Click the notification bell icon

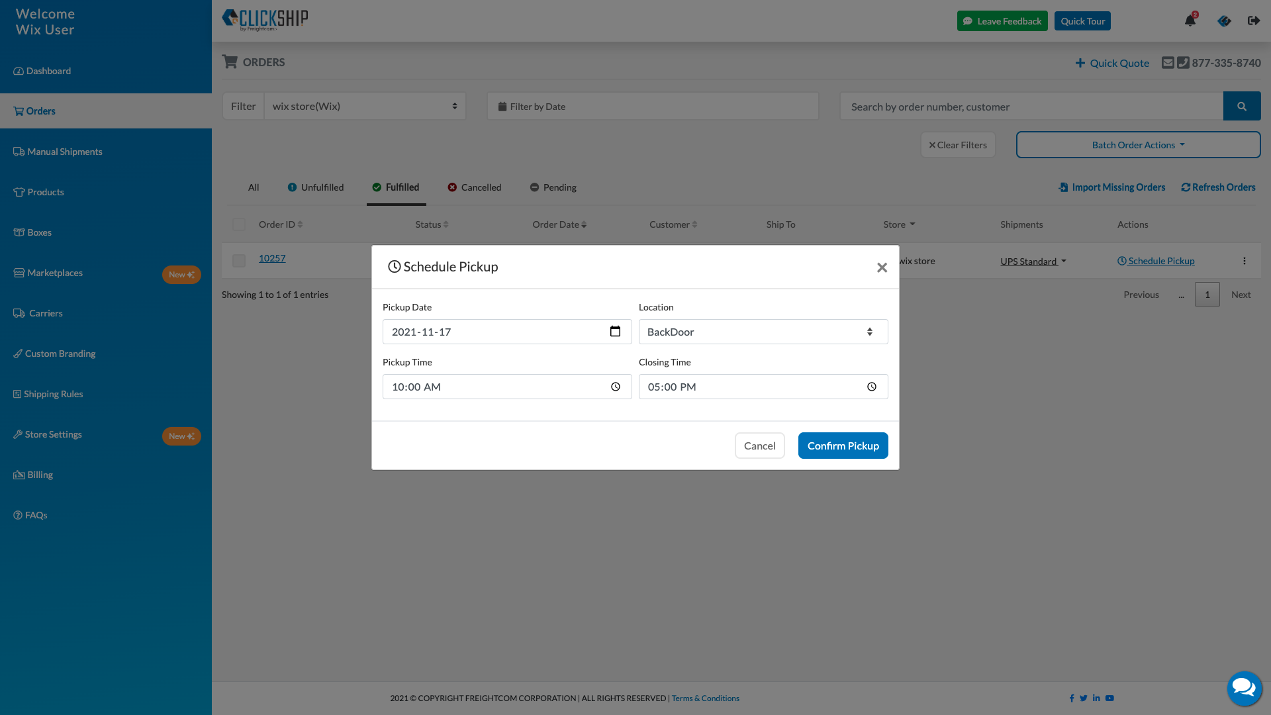point(1190,21)
